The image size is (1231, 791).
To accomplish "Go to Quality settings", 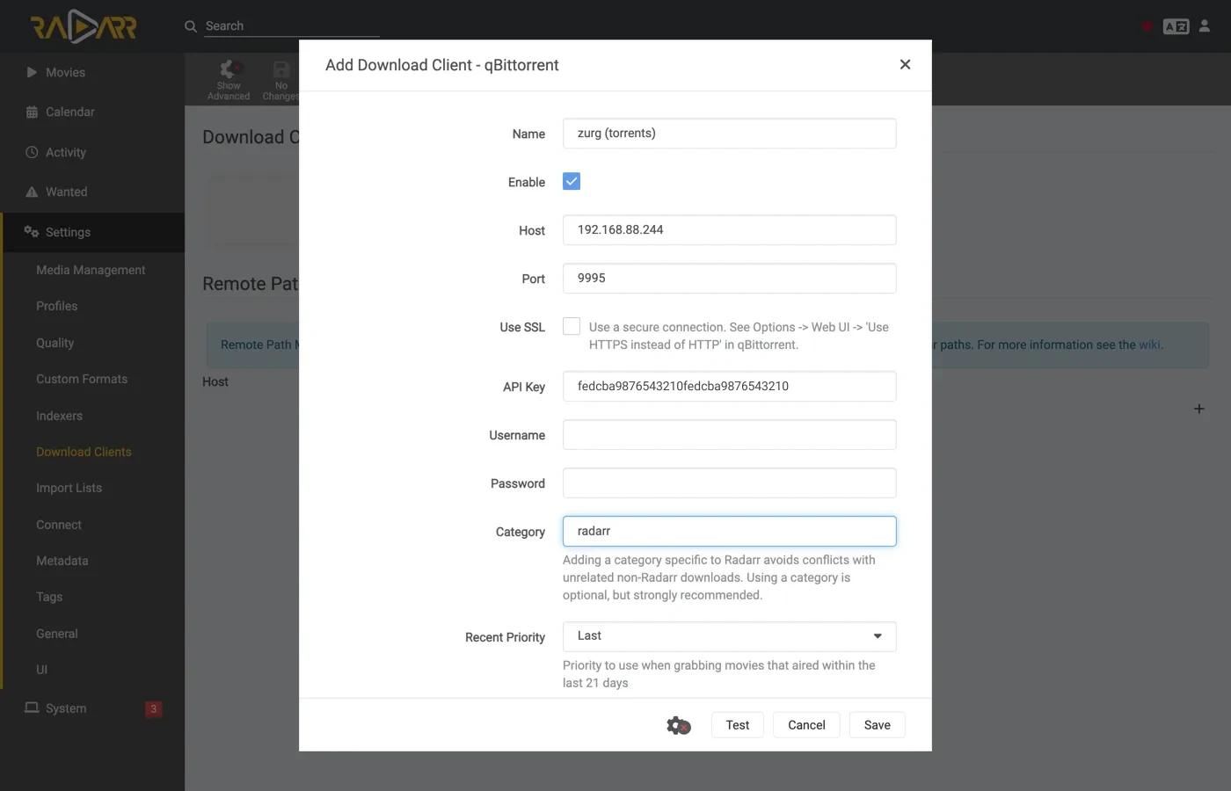I will (x=55, y=343).
